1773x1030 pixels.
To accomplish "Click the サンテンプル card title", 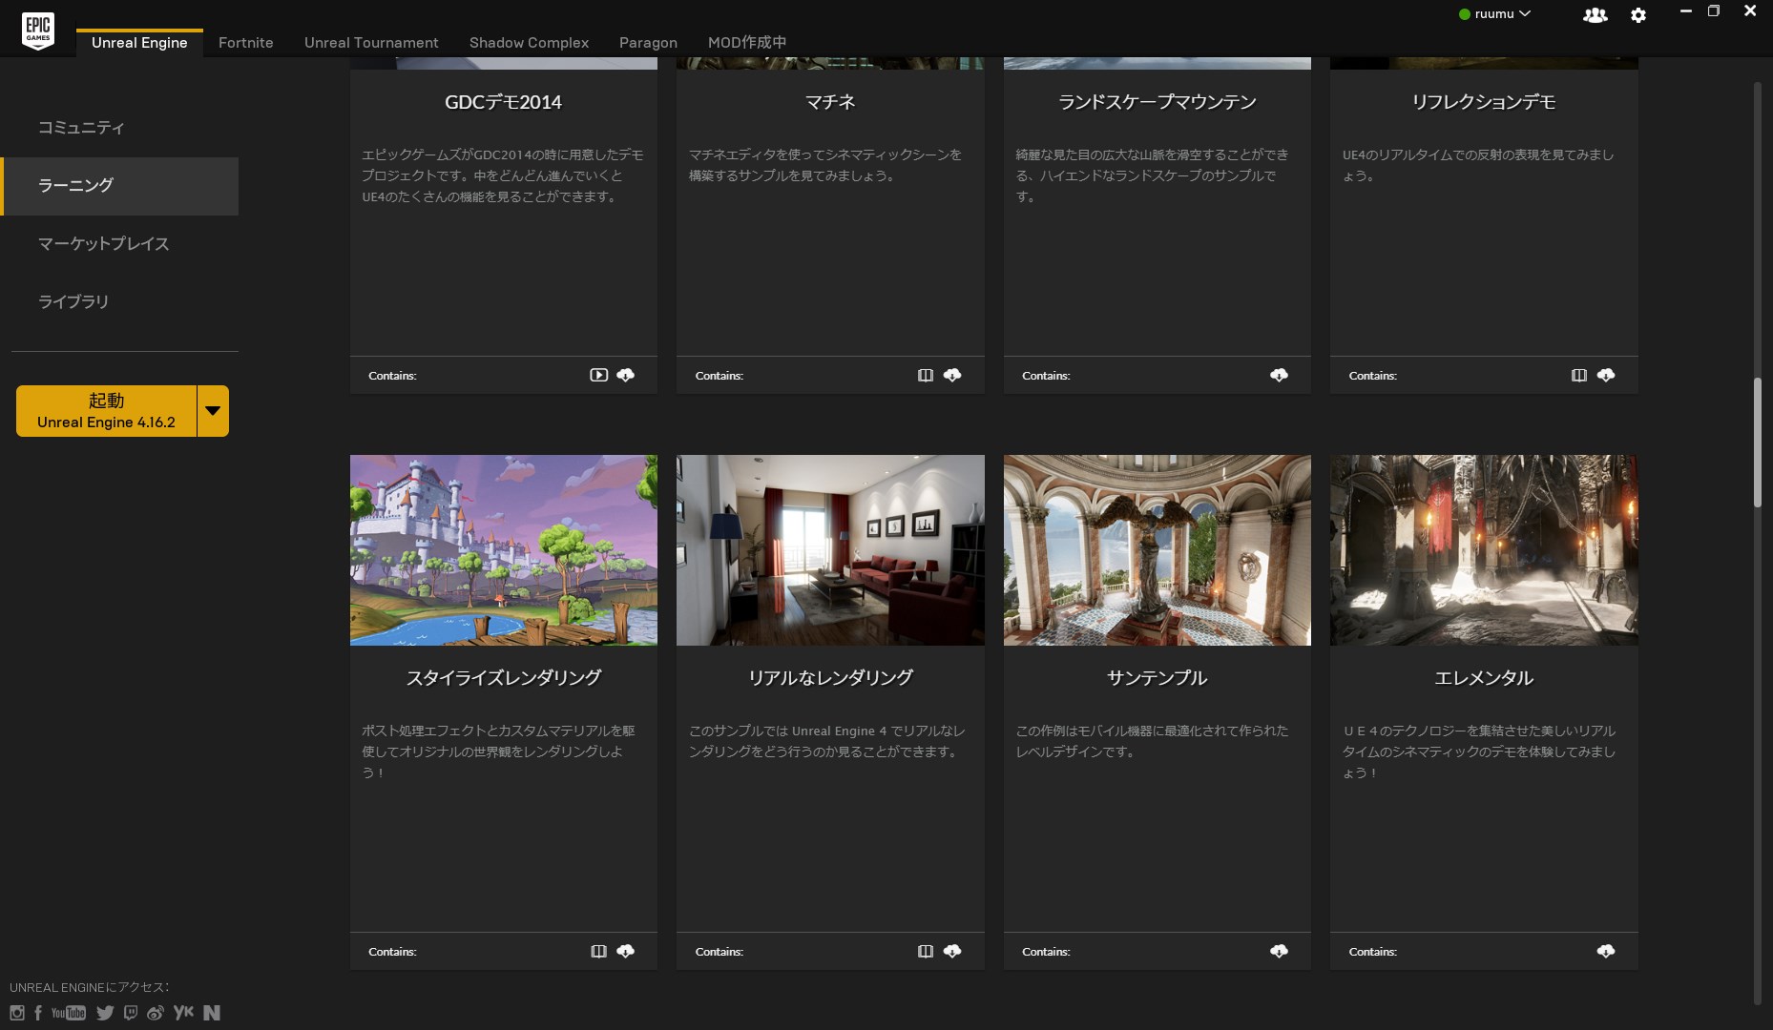I will (1158, 678).
